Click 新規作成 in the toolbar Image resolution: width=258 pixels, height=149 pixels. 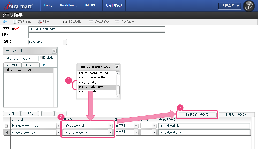22,22
